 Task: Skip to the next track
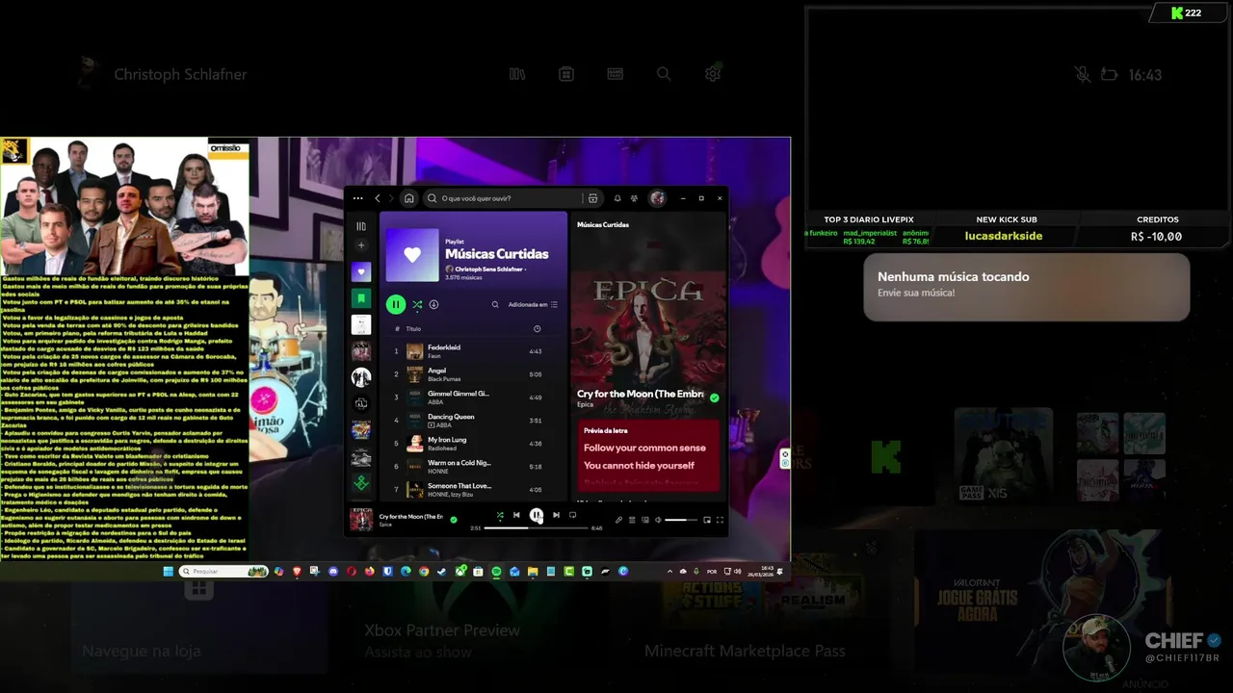pyautogui.click(x=556, y=515)
